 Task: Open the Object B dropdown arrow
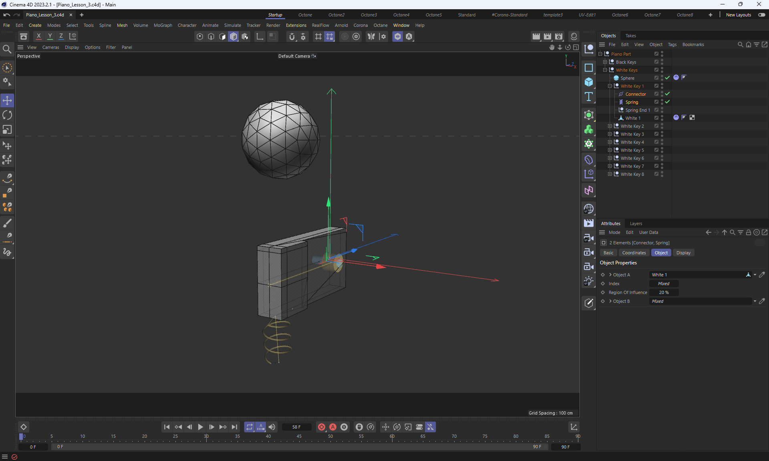click(755, 301)
